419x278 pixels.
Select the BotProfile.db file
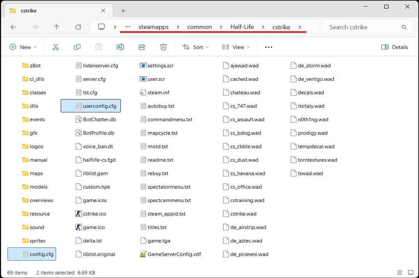point(95,133)
